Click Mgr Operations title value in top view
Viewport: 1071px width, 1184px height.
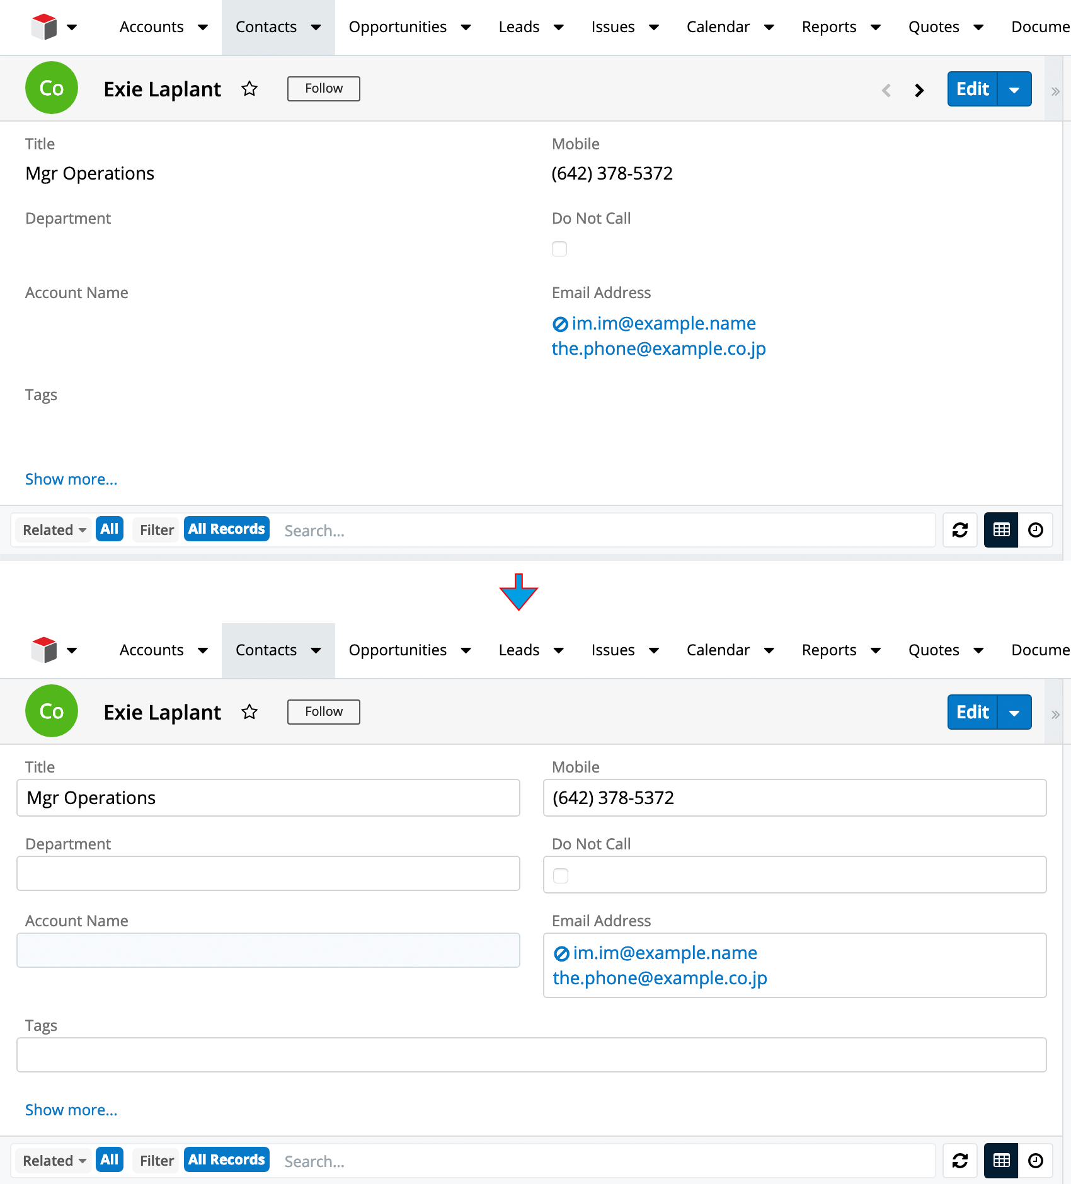click(90, 174)
